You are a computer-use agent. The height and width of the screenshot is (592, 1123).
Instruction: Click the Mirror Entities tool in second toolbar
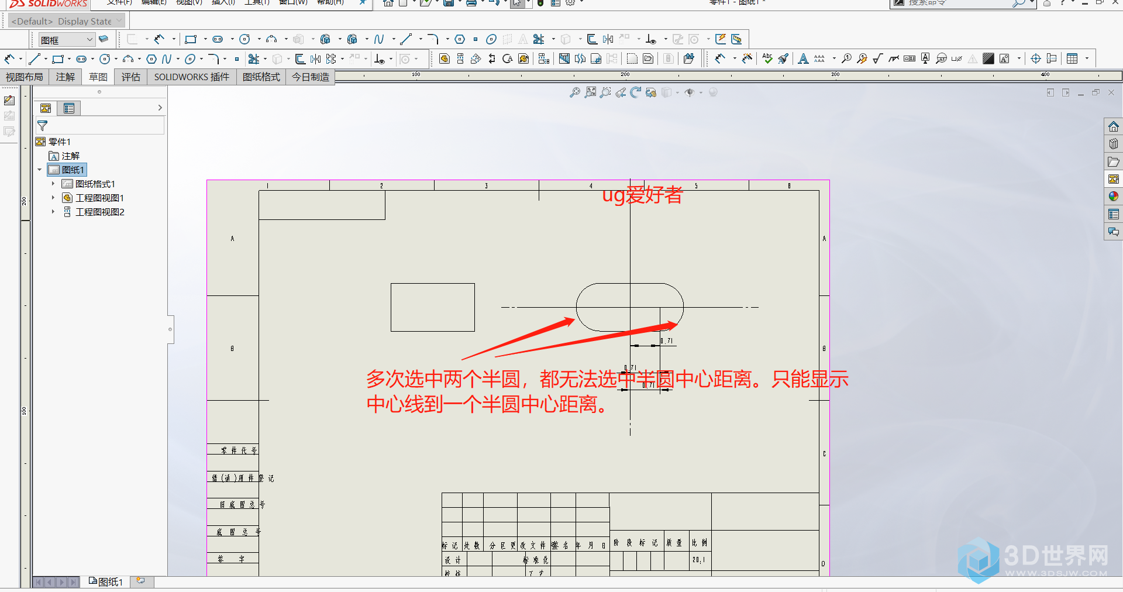316,59
